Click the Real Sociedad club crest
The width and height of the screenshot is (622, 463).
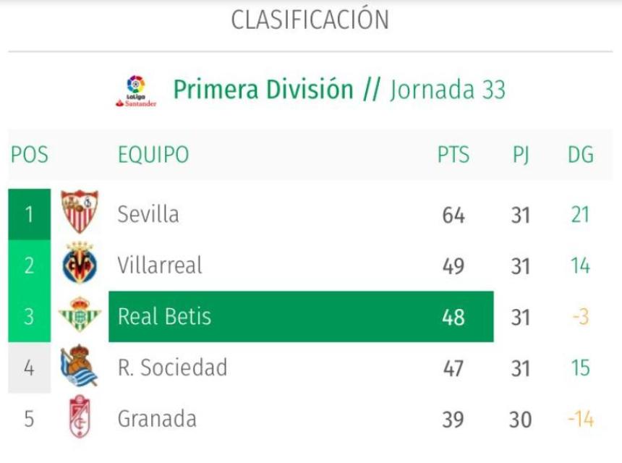(x=80, y=367)
